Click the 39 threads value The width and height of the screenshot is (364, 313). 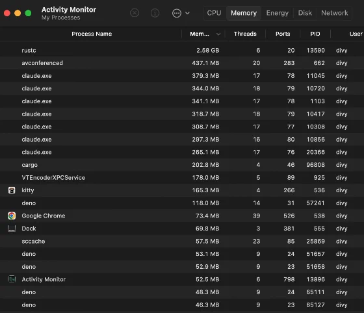[x=256, y=216]
